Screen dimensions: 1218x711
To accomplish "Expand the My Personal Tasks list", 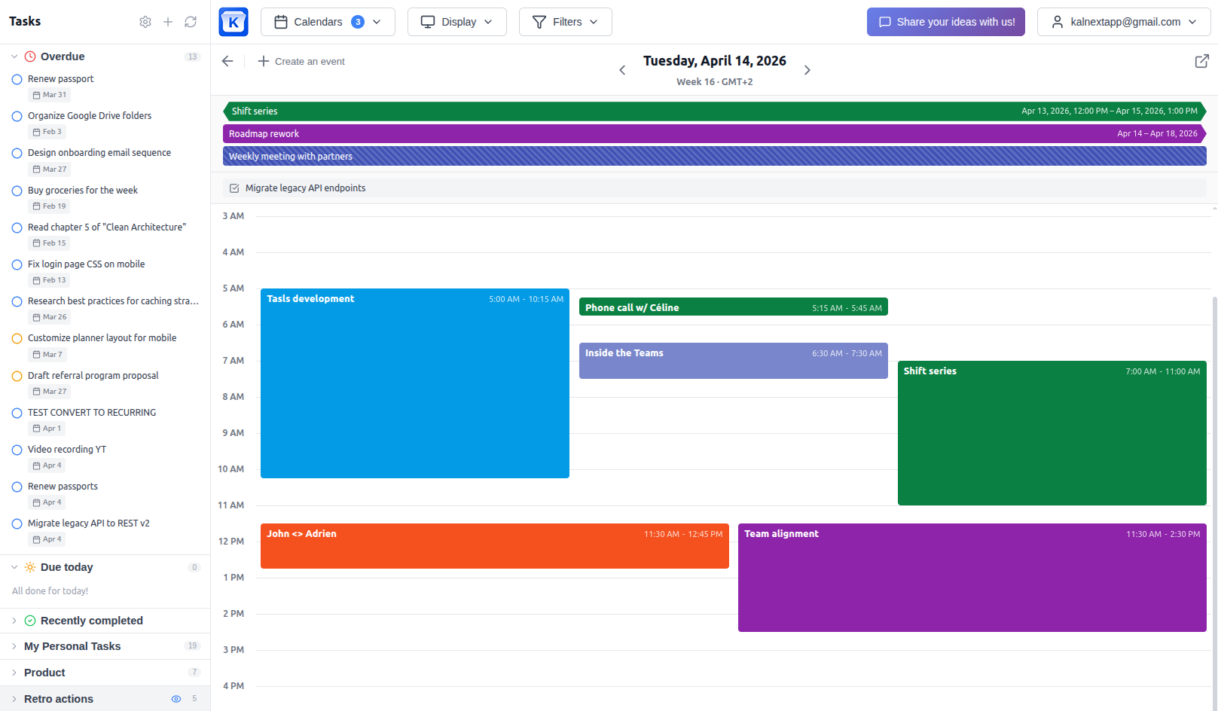I will click(x=72, y=646).
